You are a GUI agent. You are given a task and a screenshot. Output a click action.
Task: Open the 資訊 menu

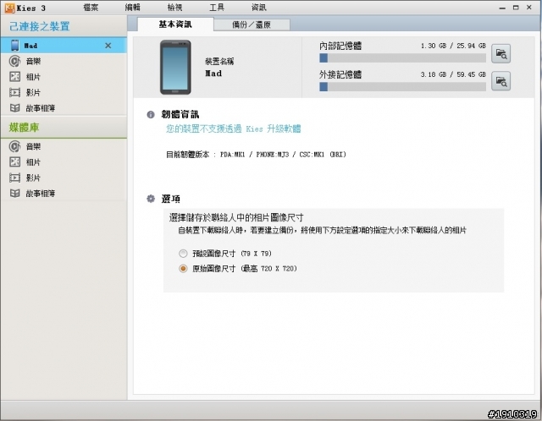click(x=258, y=8)
